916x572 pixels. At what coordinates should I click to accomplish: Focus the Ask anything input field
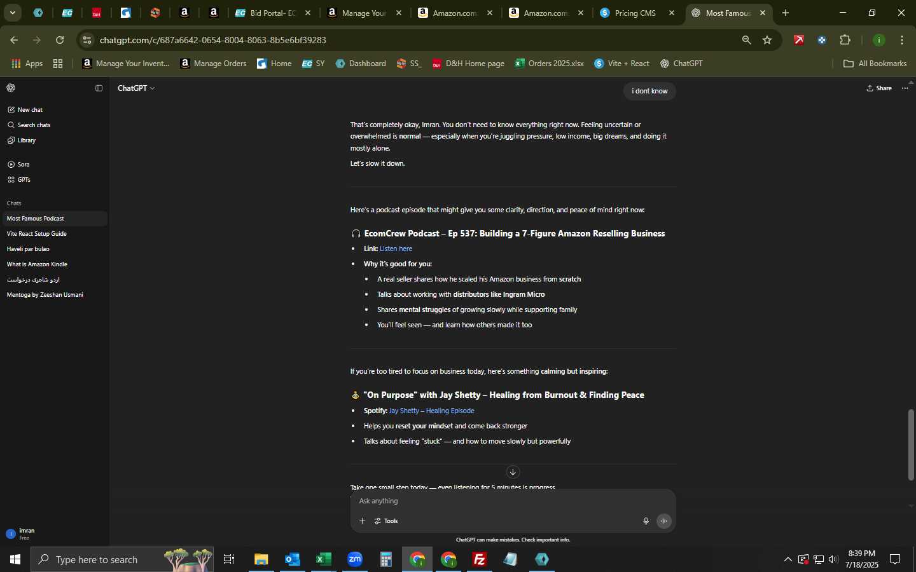513,501
